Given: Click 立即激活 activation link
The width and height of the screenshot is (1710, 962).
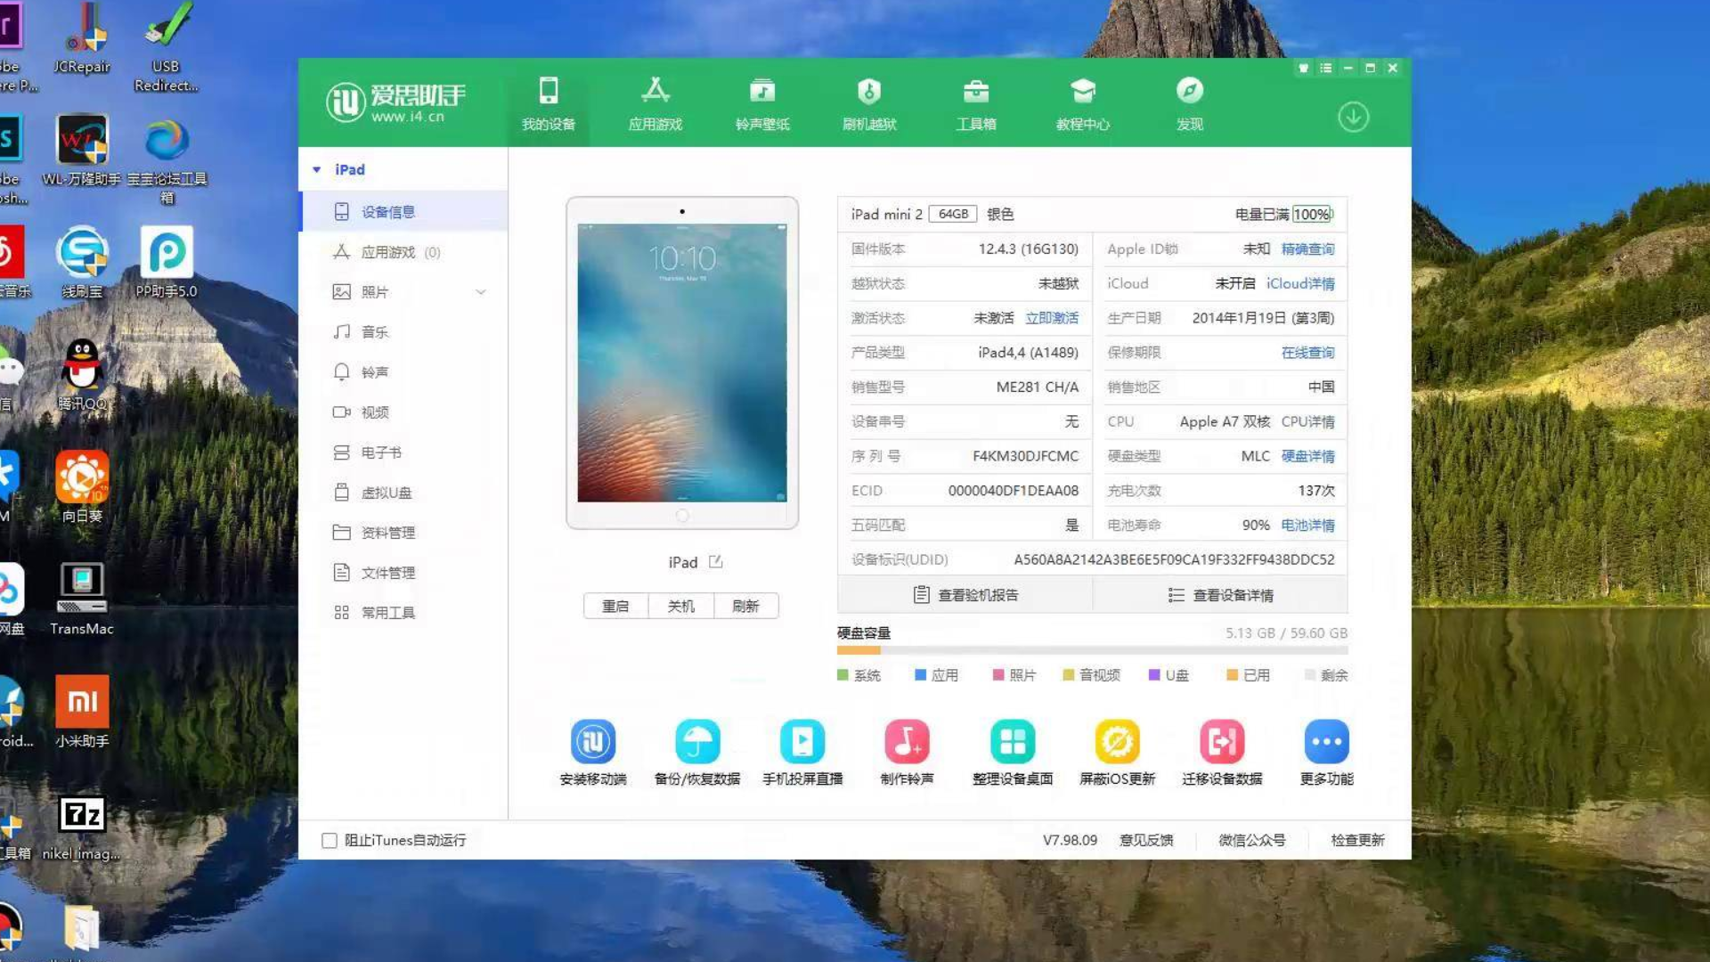Looking at the screenshot, I should [1052, 318].
